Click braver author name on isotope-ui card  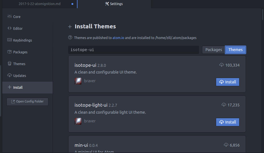90,81
